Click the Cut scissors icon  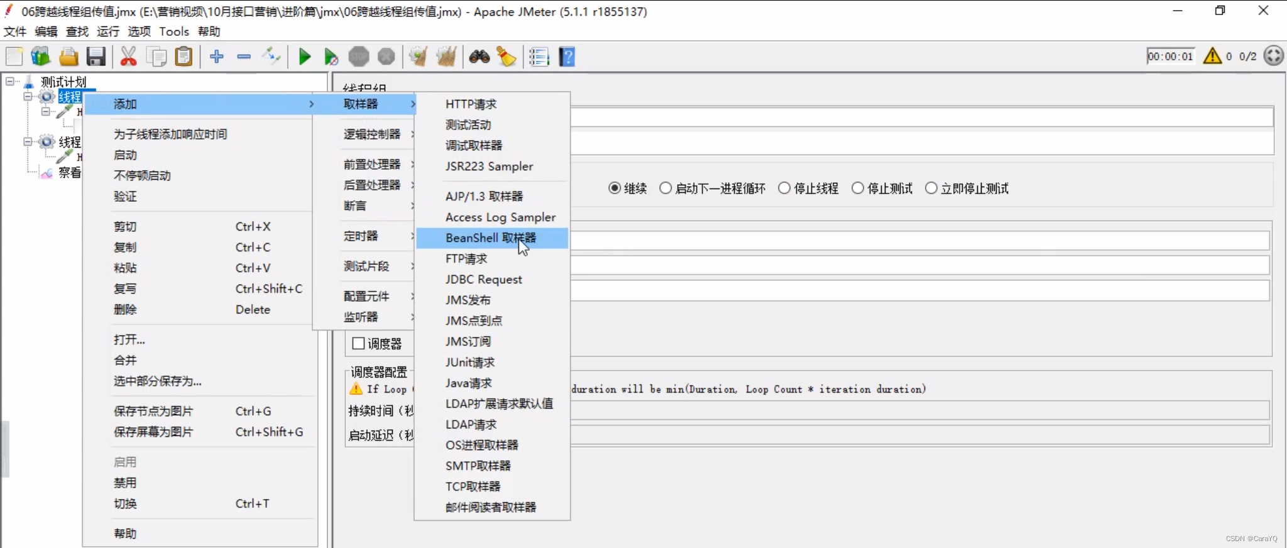128,57
